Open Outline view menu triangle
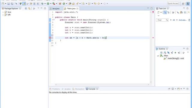This screenshot has height=108, width=192. [188, 52]
